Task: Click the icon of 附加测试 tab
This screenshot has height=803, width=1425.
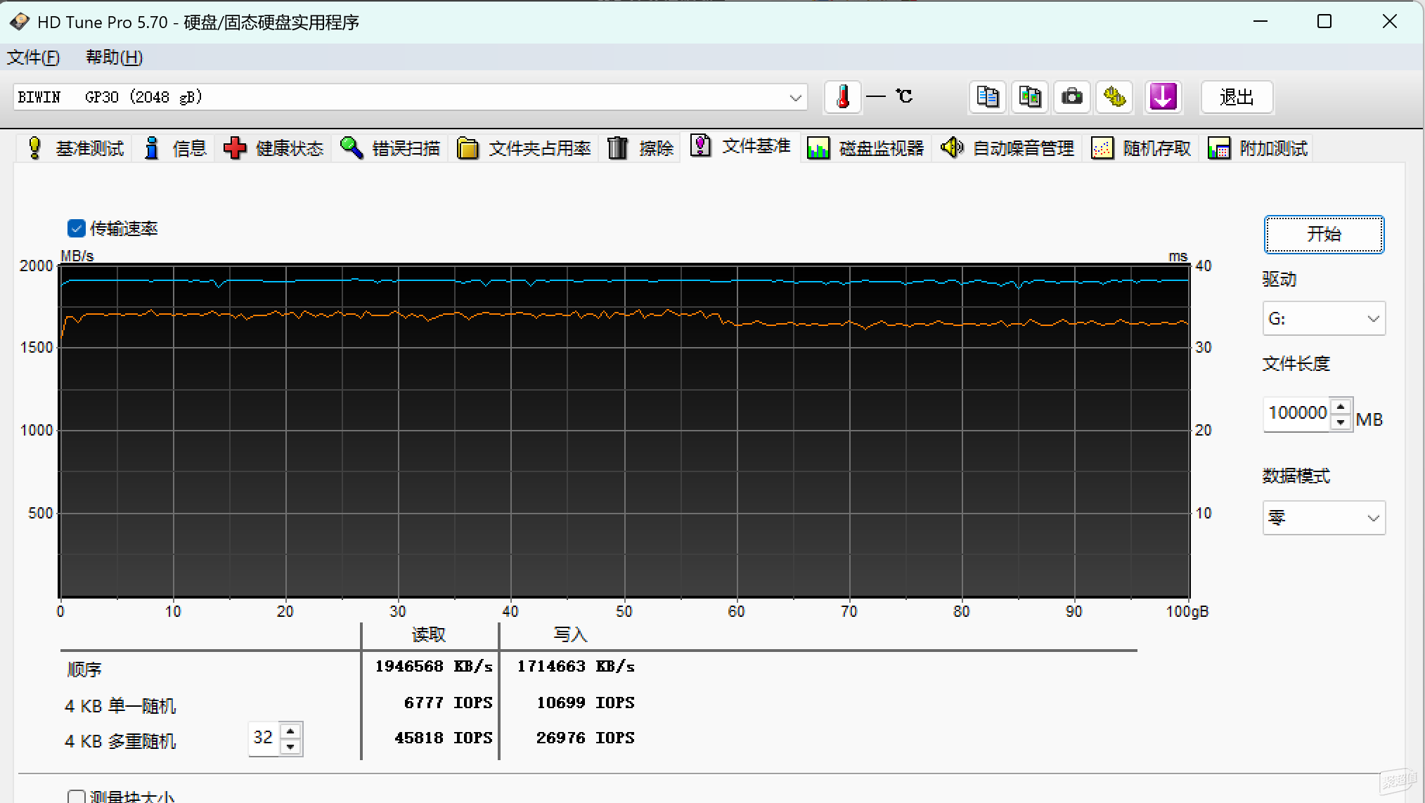Action: tap(1219, 148)
